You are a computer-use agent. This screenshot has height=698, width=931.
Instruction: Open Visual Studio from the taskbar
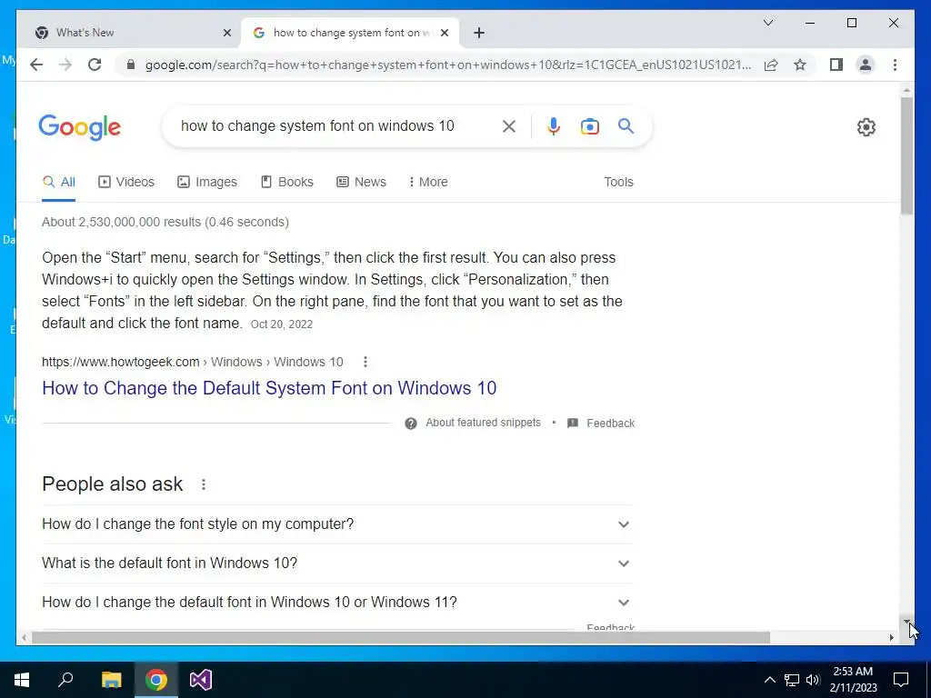tap(201, 680)
